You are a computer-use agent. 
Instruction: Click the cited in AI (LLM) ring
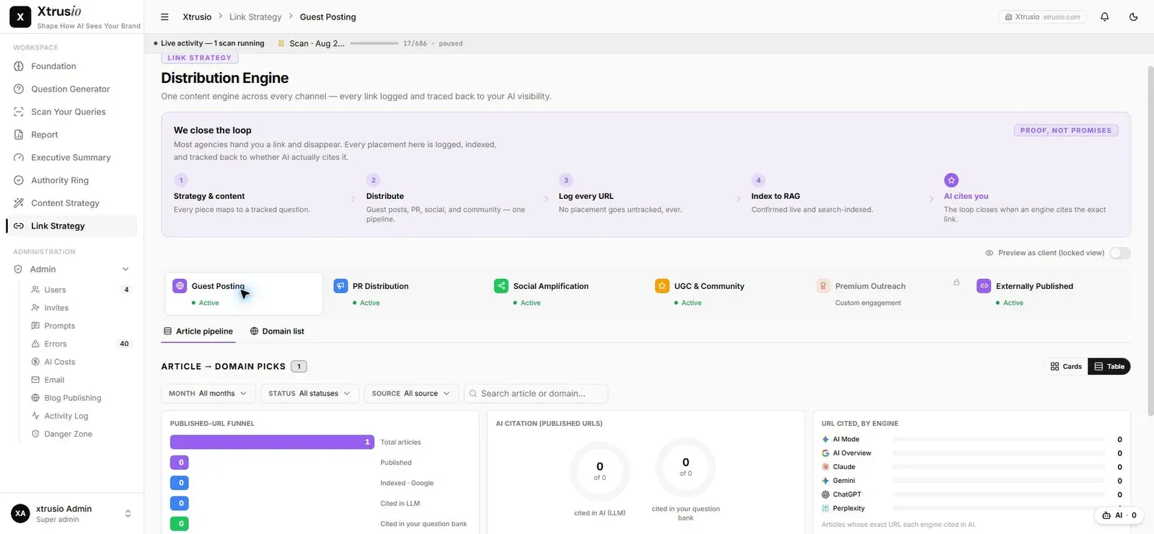click(599, 471)
